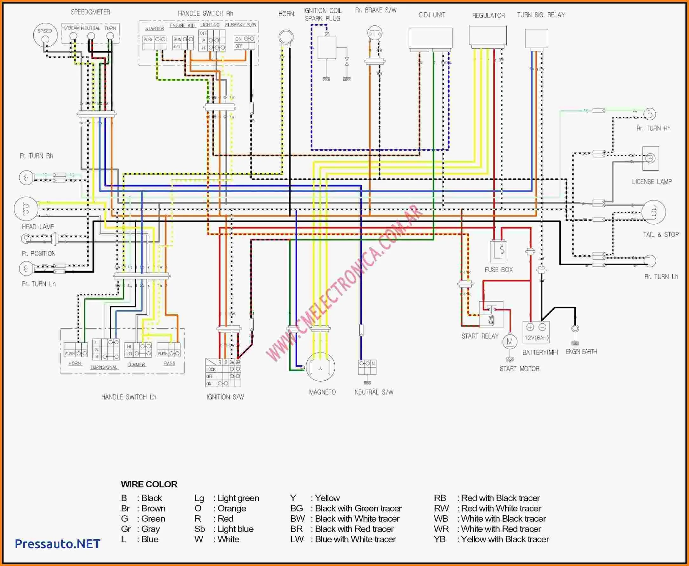Click the HANDLE SWITCH Rh heading
This screenshot has height=566, width=689.
point(205,13)
